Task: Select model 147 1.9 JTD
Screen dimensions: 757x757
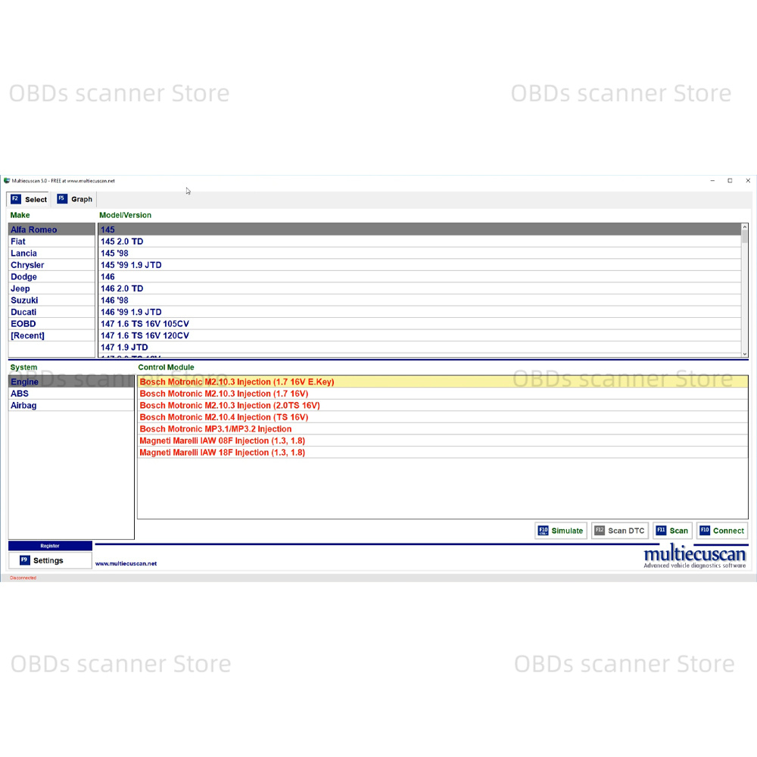Action: click(x=419, y=347)
